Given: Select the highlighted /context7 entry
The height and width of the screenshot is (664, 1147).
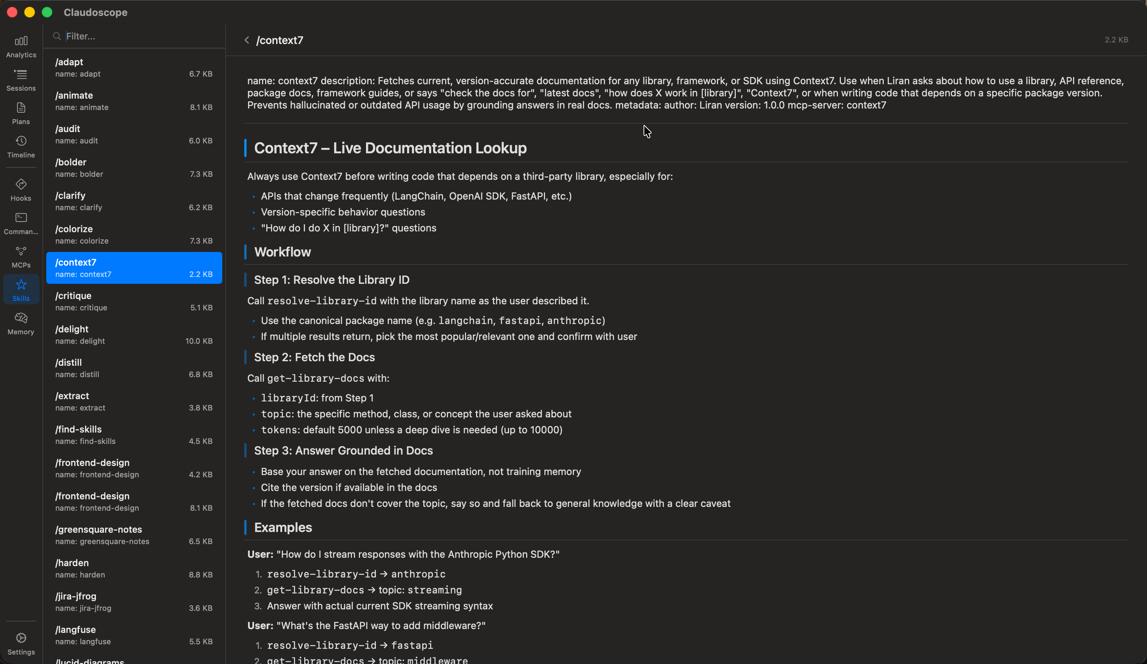Looking at the screenshot, I should coord(134,268).
